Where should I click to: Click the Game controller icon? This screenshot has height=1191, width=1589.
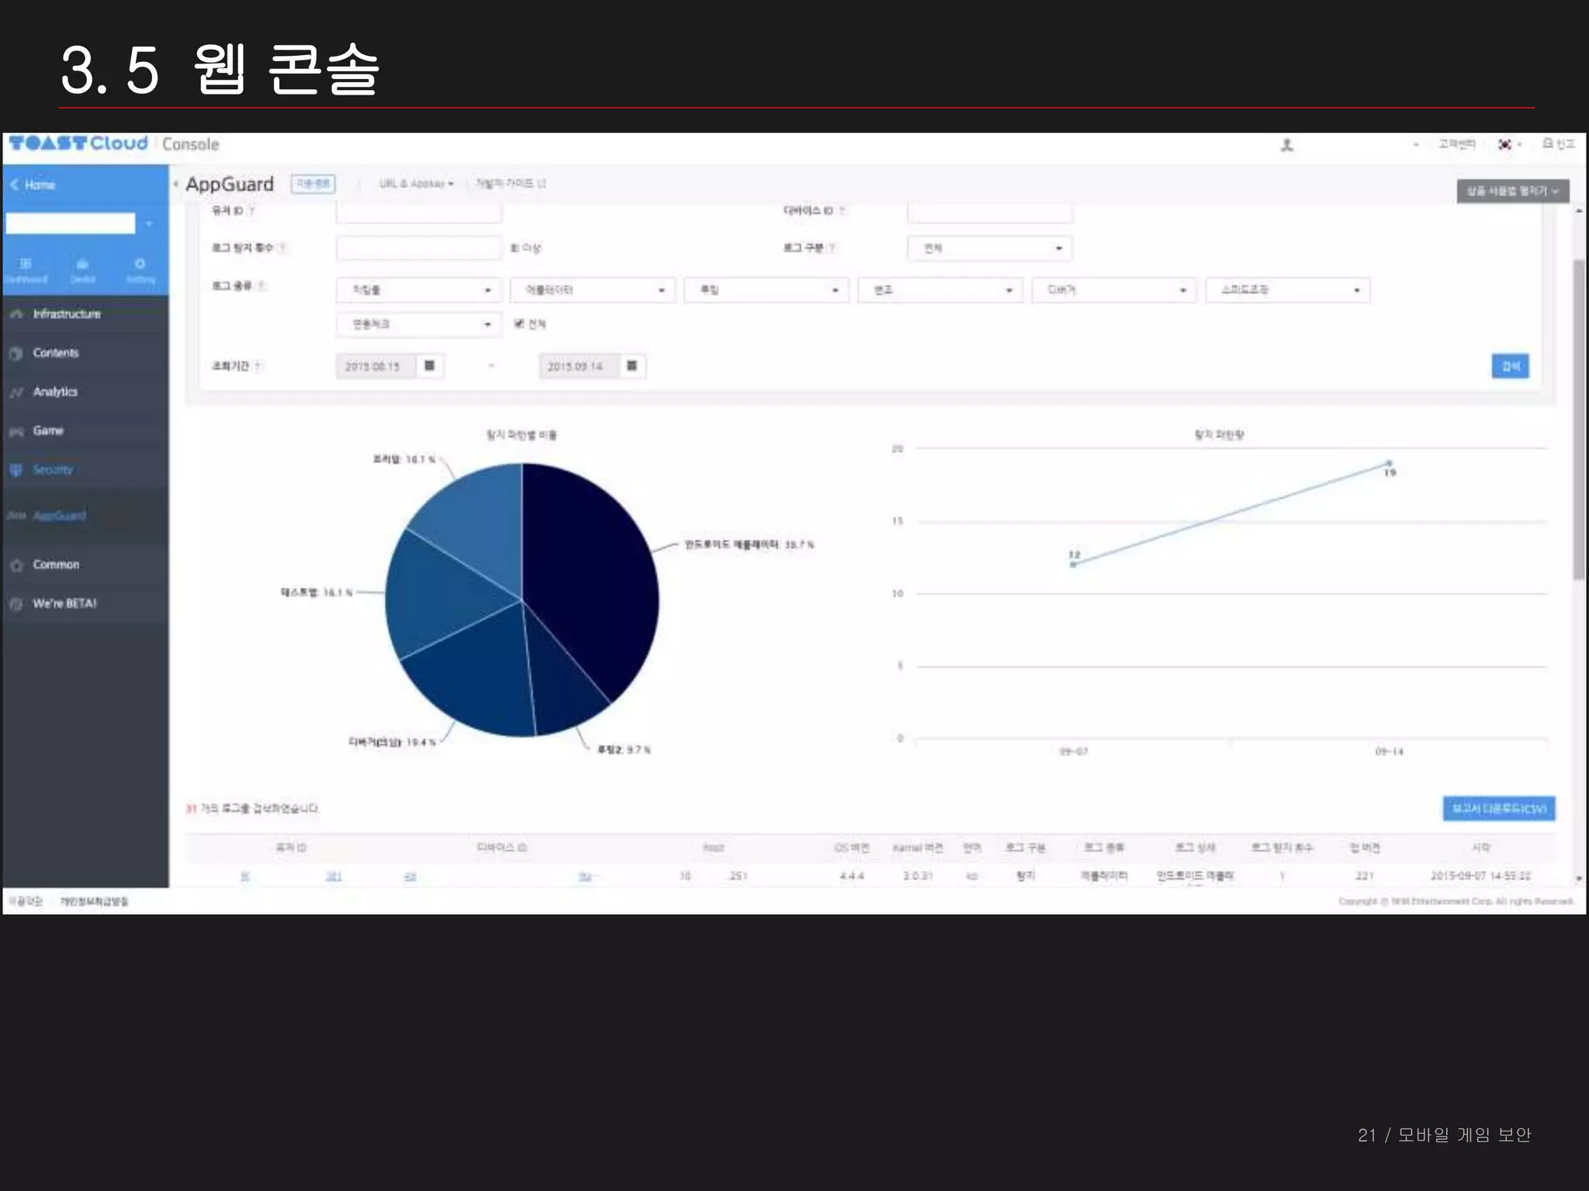16,431
